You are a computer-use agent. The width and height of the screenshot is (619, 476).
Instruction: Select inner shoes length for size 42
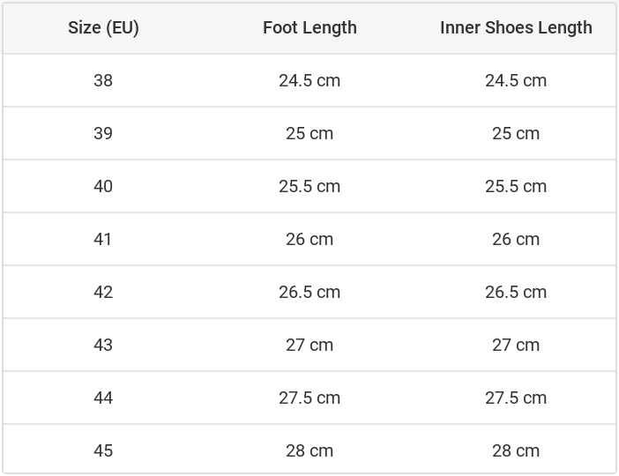(516, 292)
